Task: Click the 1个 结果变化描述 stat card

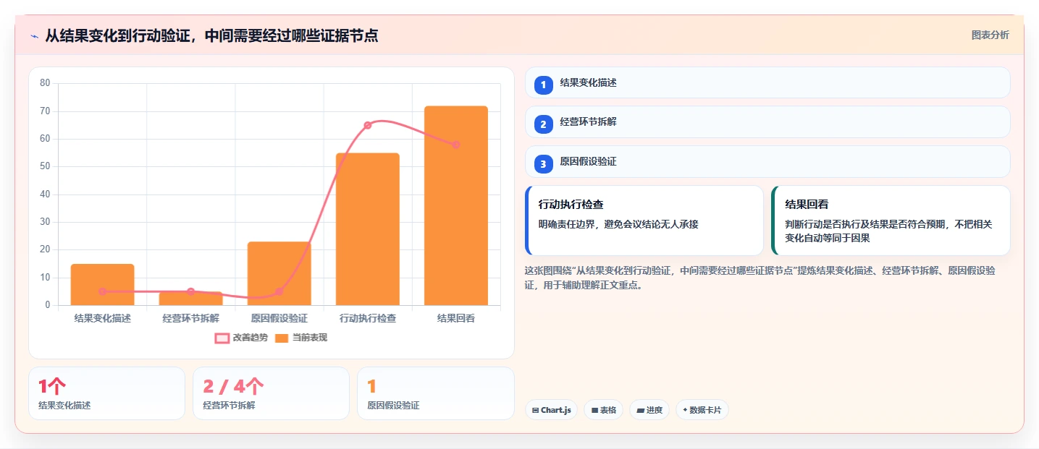Action: pos(107,393)
